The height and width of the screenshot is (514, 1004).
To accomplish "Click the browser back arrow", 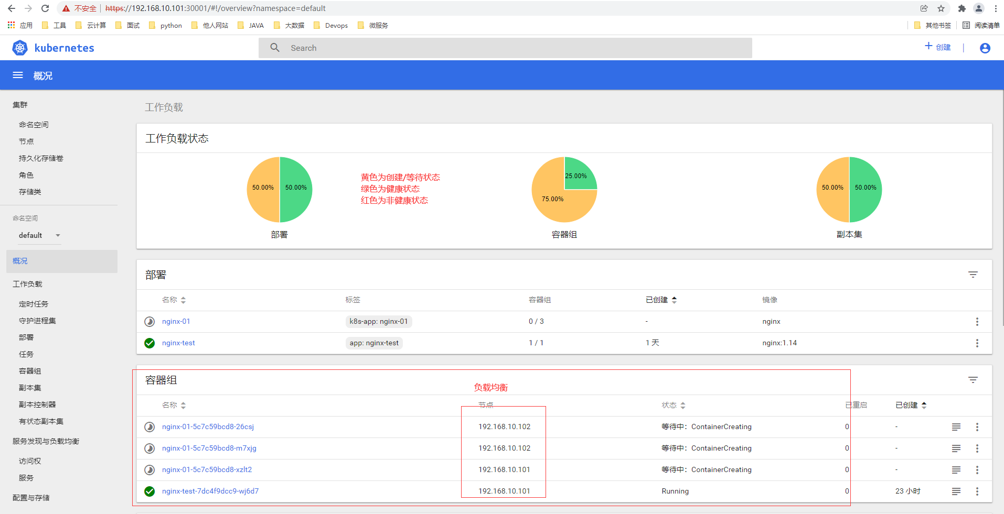I will click(12, 8).
